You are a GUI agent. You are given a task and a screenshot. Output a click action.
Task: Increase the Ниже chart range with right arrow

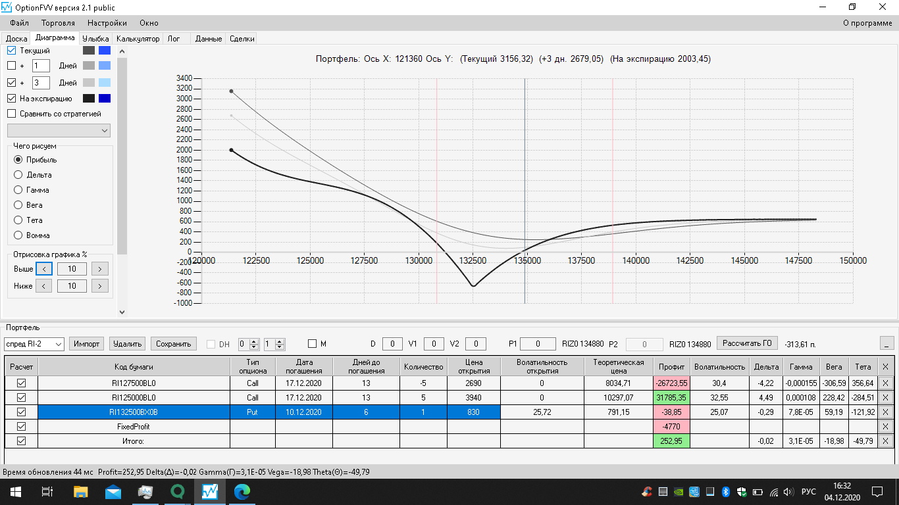(100, 286)
